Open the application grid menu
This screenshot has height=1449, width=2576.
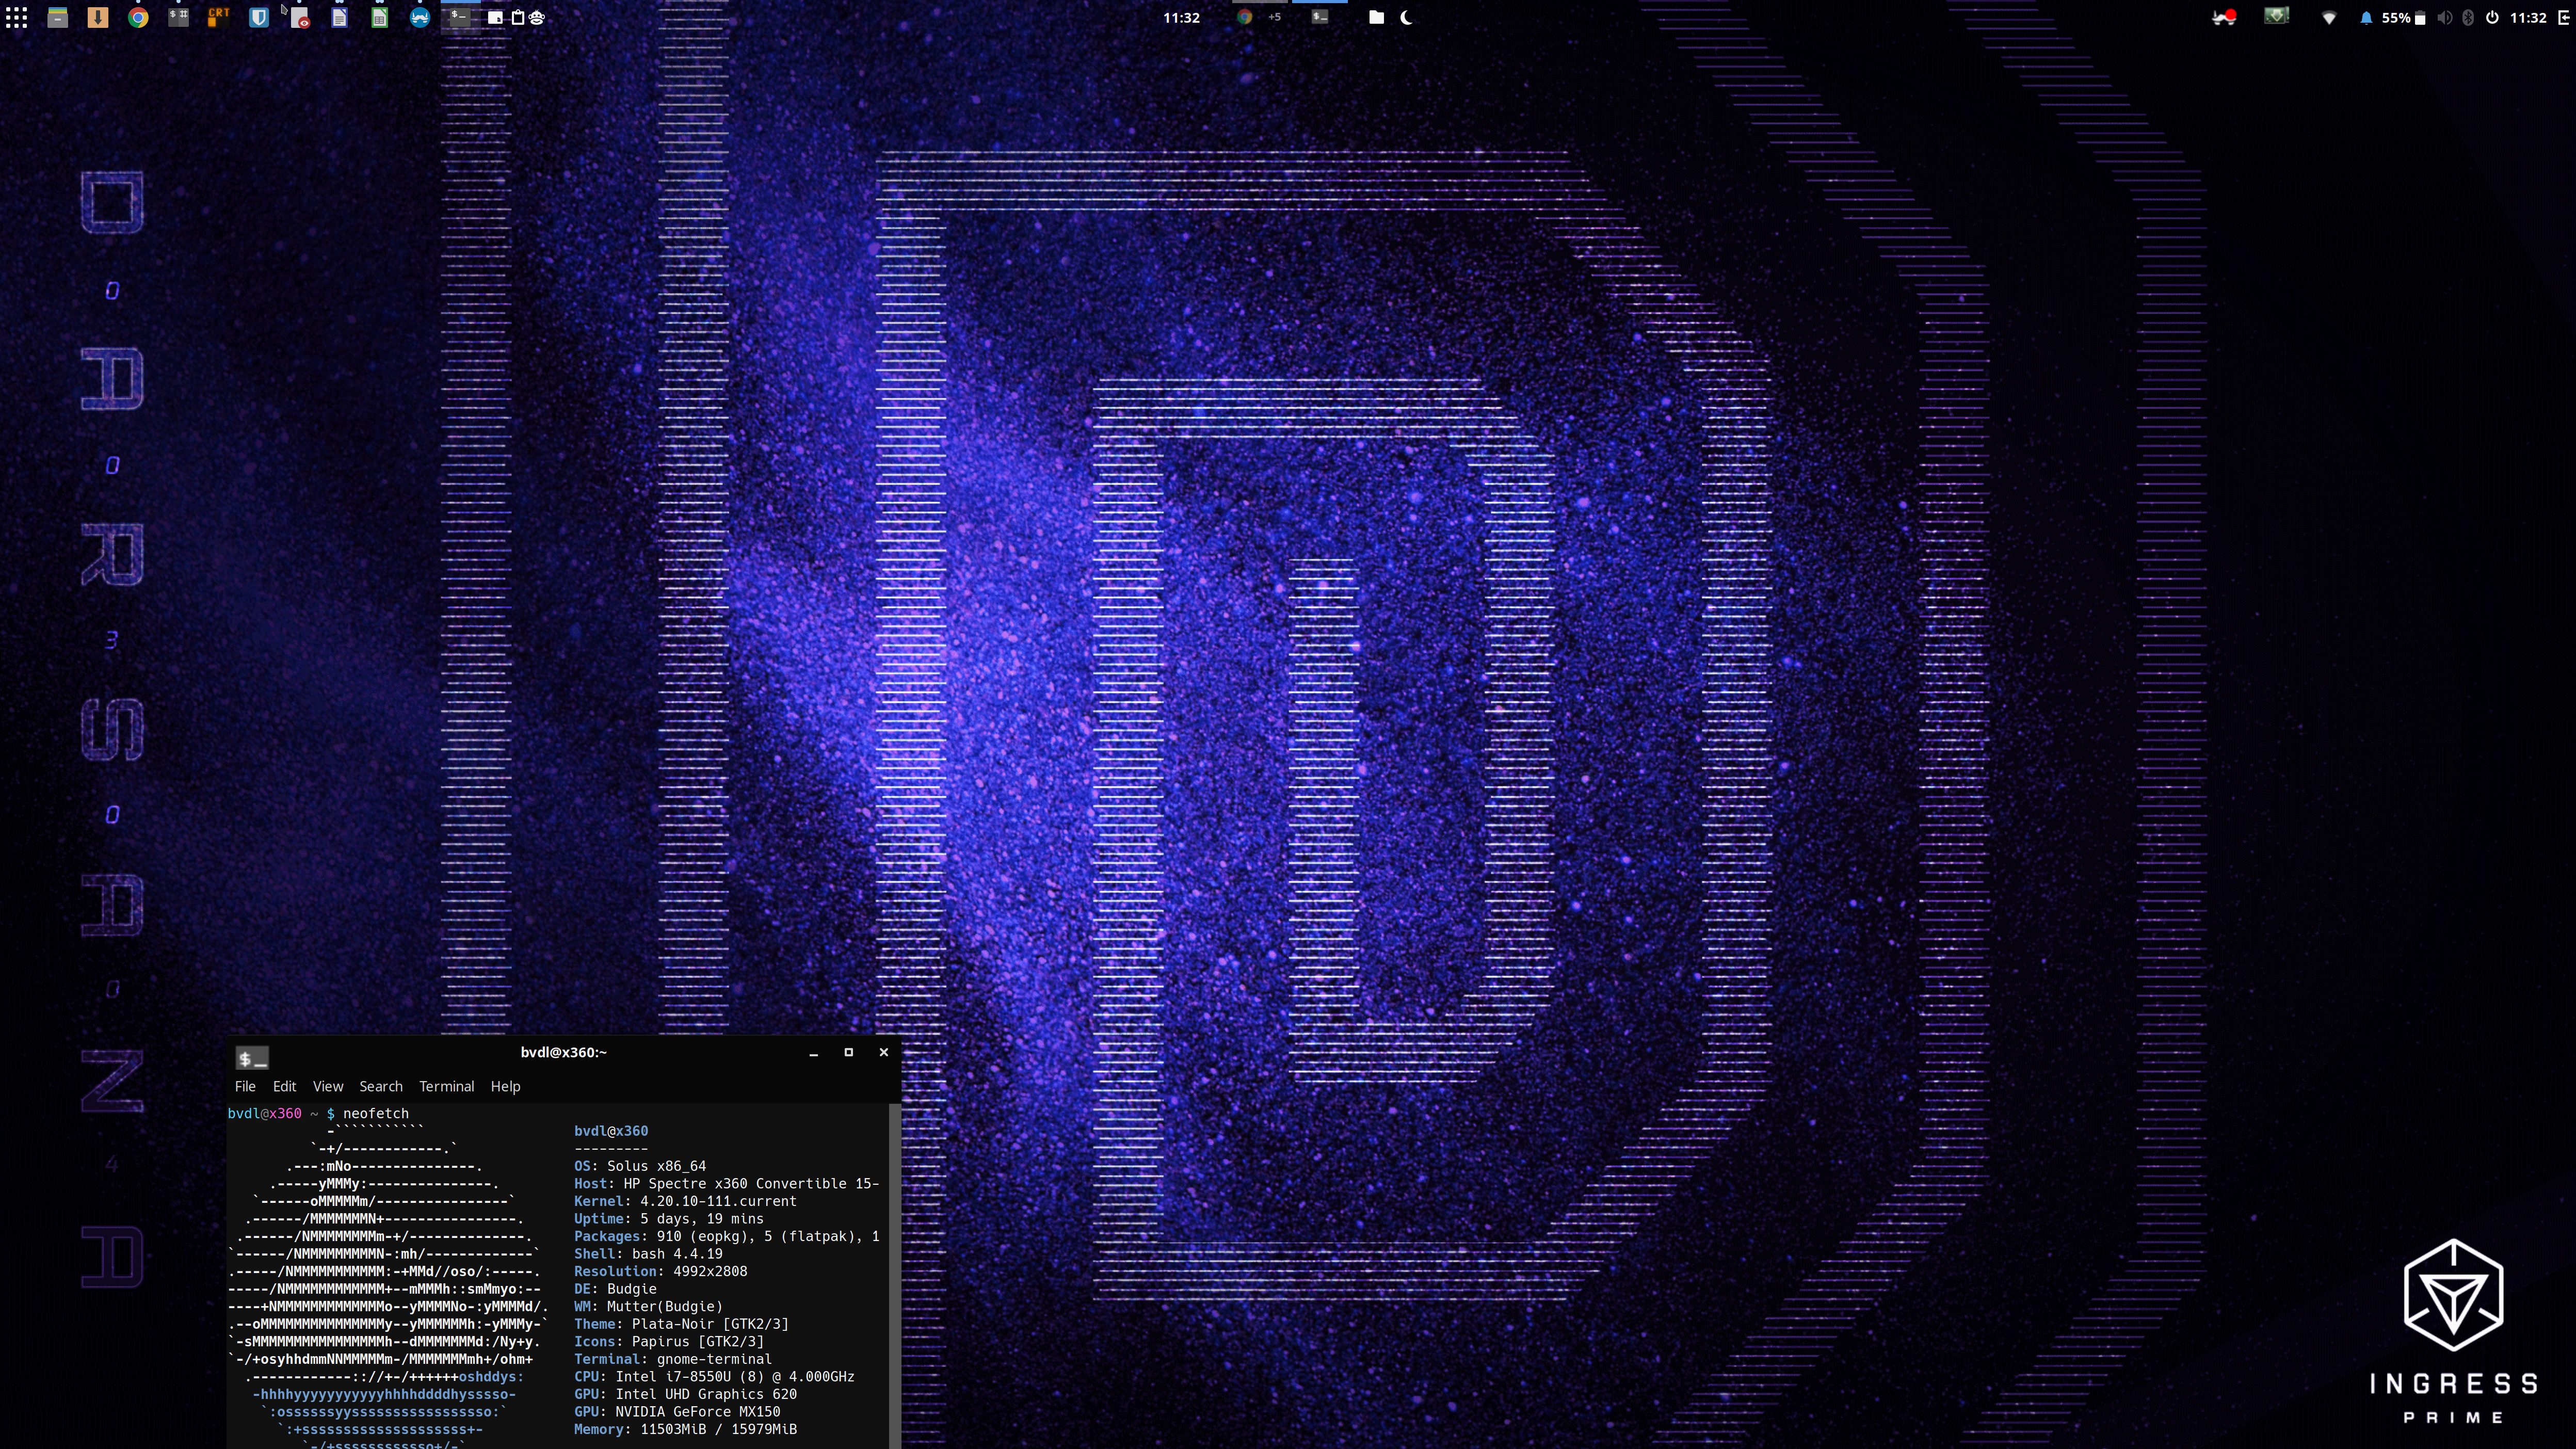click(16, 17)
